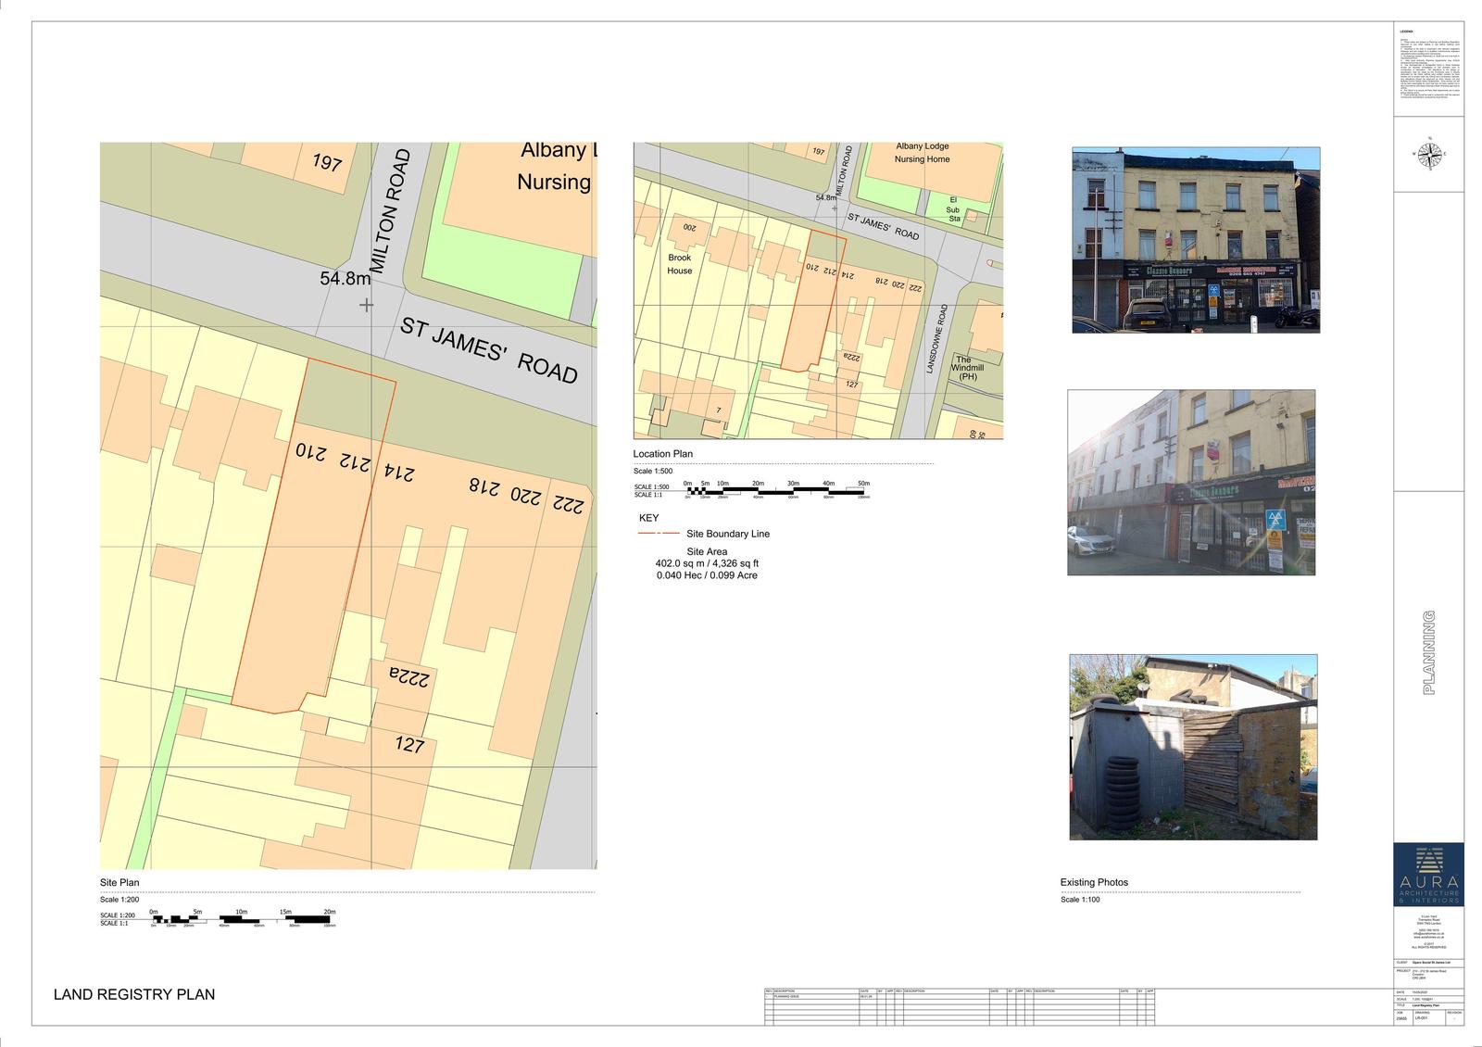Click the red Site Boundary Line key symbol
Viewport: 1482px width, 1047px height.
tap(658, 534)
